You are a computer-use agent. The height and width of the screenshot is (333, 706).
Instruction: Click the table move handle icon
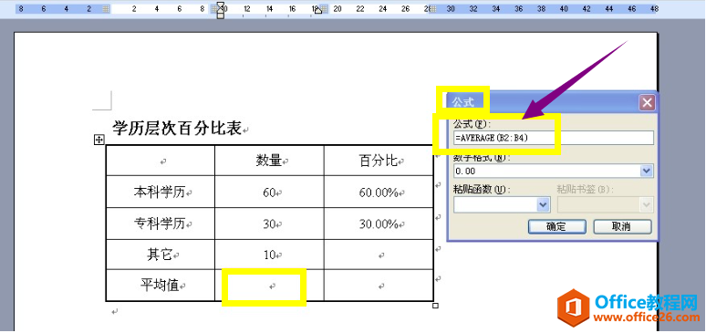point(99,140)
